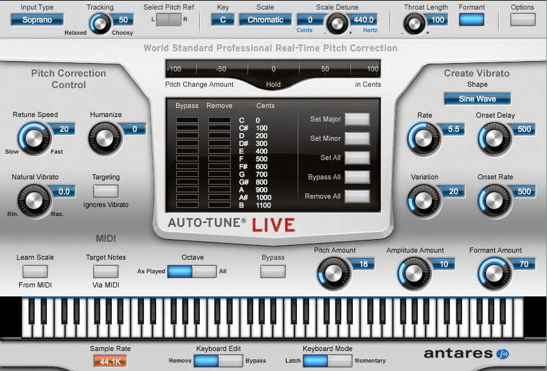Toggle Targeting Ignores Vibrato button
The height and width of the screenshot is (371, 547).
pos(105,191)
